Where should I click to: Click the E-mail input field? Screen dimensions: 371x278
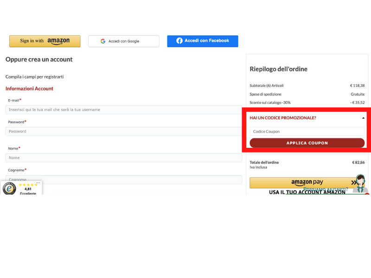pyautogui.click(x=123, y=110)
